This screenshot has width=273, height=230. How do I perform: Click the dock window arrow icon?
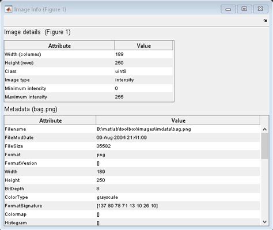tap(265, 21)
